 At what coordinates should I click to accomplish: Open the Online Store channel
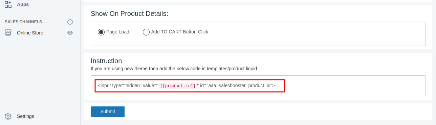30,33
